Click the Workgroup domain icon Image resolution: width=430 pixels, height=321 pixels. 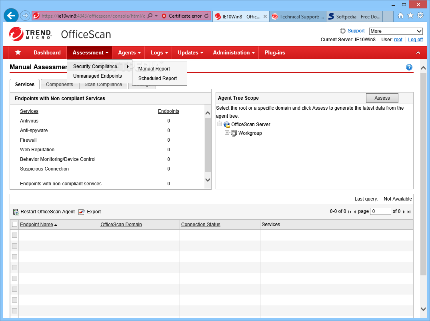[234, 133]
